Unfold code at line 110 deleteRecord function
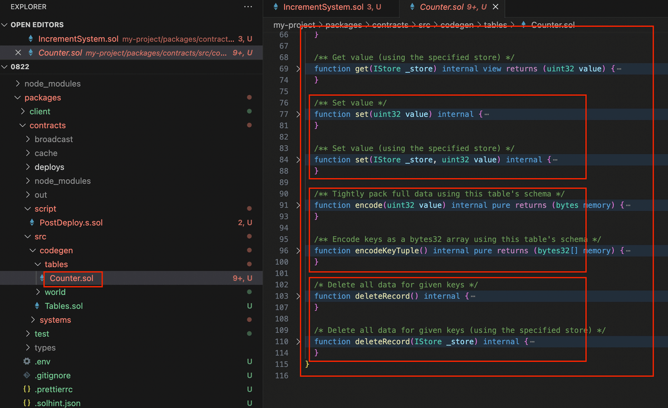Viewport: 668px width, 408px height. 298,342
